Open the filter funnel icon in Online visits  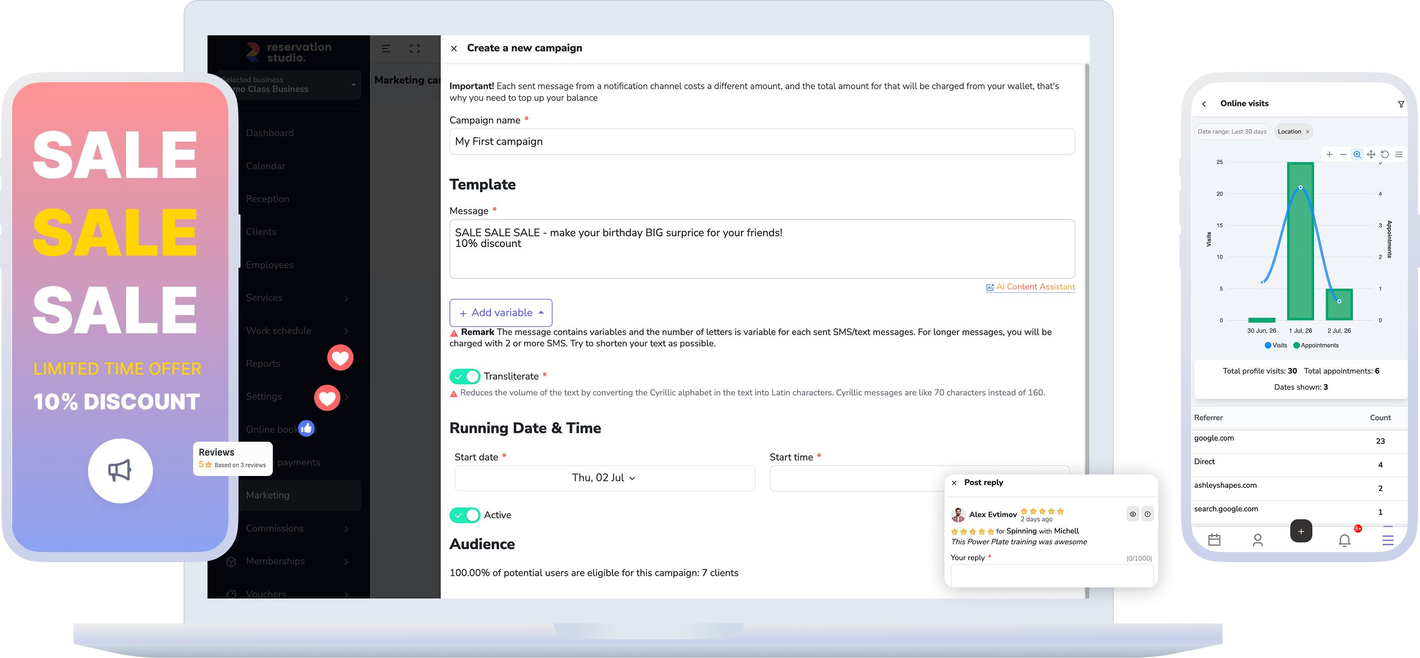[1401, 104]
